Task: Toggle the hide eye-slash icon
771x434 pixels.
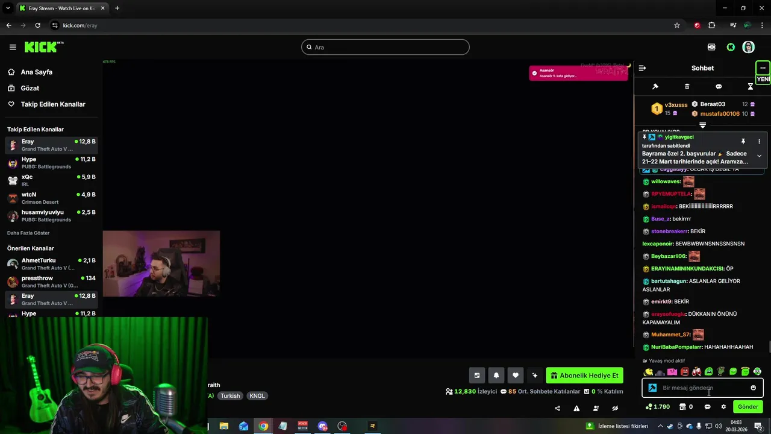Action: [615, 408]
